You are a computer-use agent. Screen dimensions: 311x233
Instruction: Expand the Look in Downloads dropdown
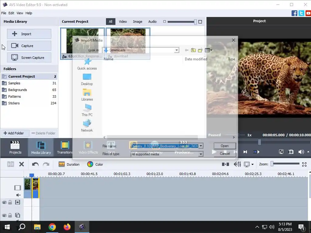[x=176, y=50]
